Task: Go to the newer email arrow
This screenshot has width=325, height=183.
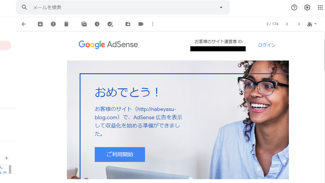Action: point(287,24)
